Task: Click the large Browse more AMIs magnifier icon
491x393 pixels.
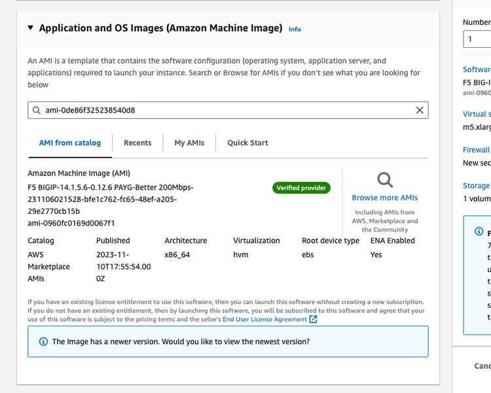Action: tap(385, 180)
